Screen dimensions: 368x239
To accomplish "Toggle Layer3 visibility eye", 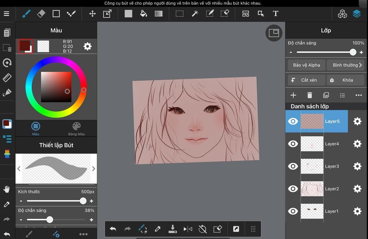I will [293, 166].
